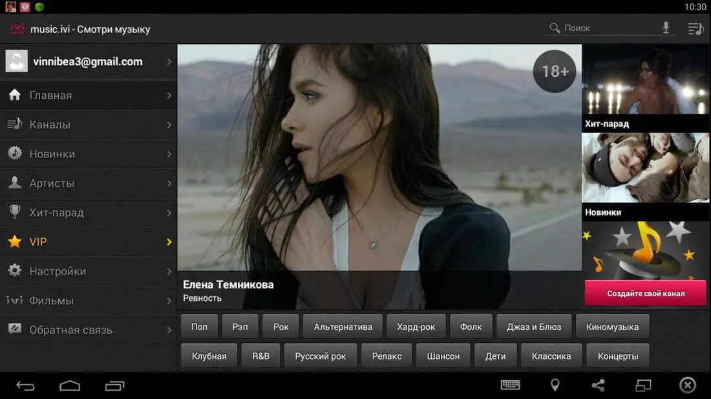
Task: Click the circled X close icon
Action: tap(688, 385)
